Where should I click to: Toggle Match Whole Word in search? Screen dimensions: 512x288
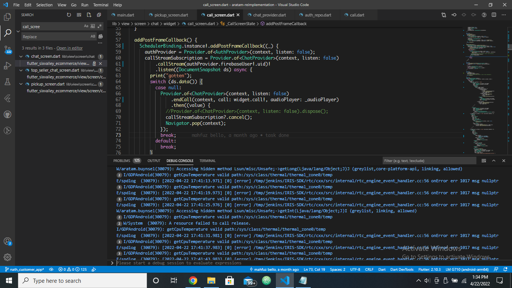click(93, 26)
